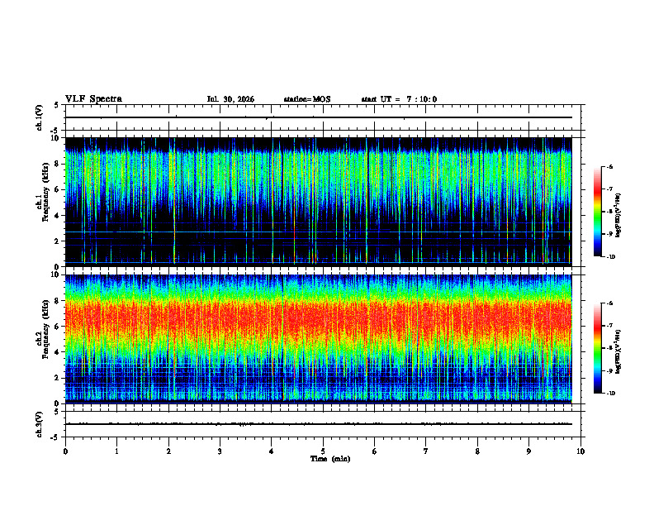Click the ch.1 frequency tick label '6'
Screen dimensions: 654x506
(x=58, y=189)
